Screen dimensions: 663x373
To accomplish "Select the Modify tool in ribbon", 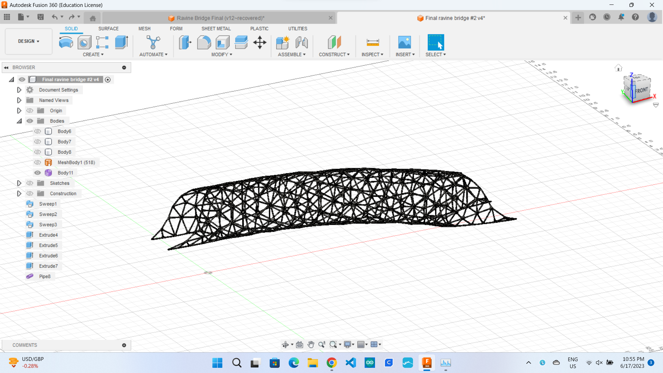I will tap(222, 54).
